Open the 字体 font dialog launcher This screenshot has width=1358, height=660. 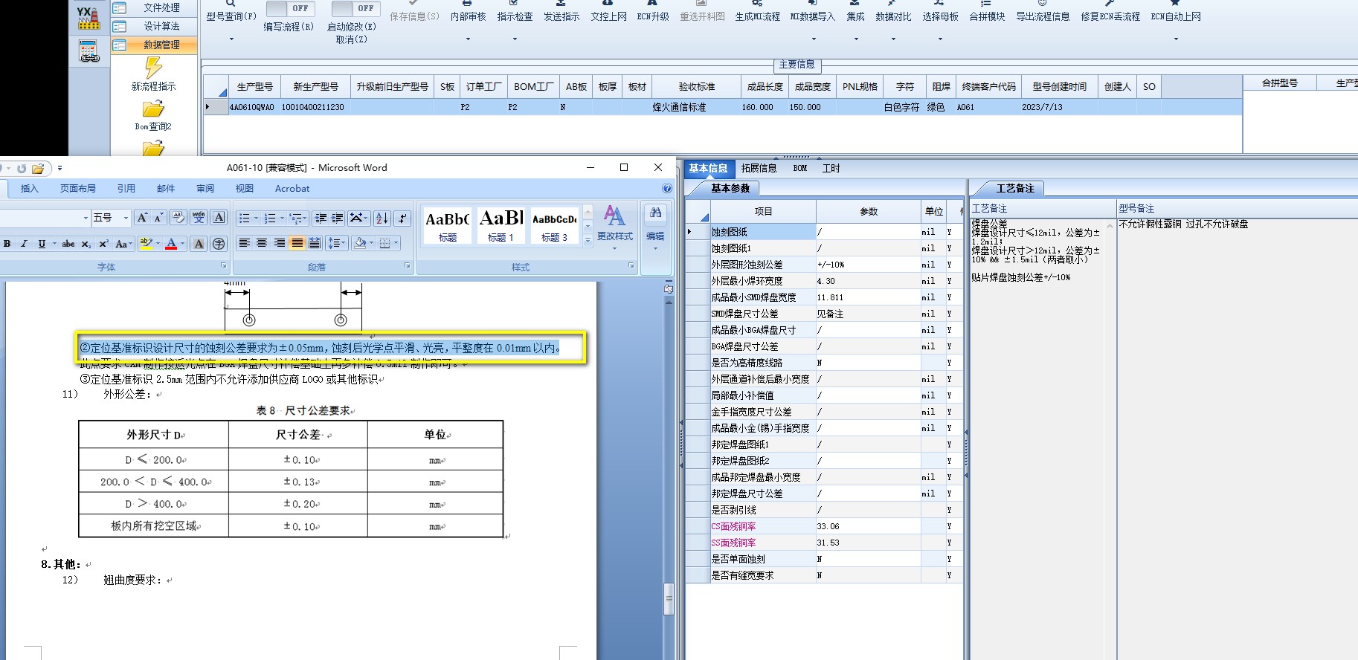click(x=223, y=265)
